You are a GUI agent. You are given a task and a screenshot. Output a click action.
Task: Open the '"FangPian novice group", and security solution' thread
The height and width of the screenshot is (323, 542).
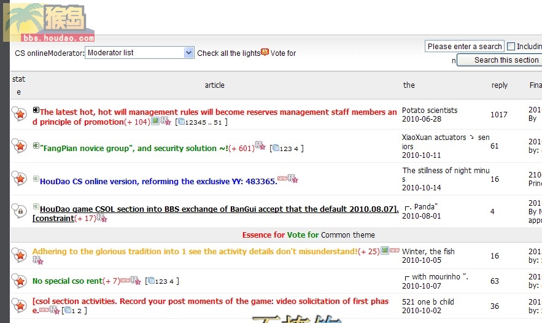pyautogui.click(x=134, y=149)
